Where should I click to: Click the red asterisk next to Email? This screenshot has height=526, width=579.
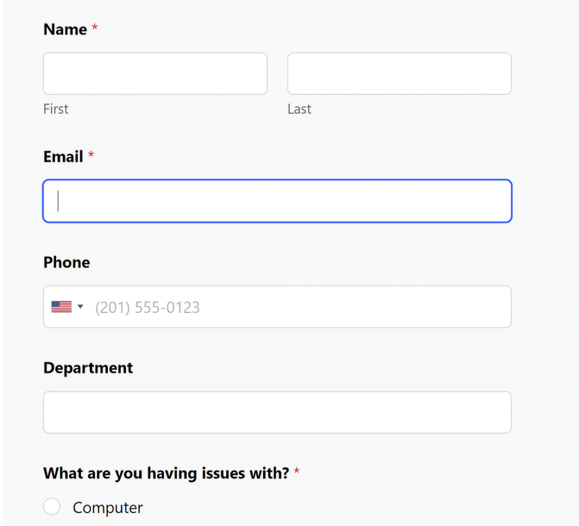(90, 154)
